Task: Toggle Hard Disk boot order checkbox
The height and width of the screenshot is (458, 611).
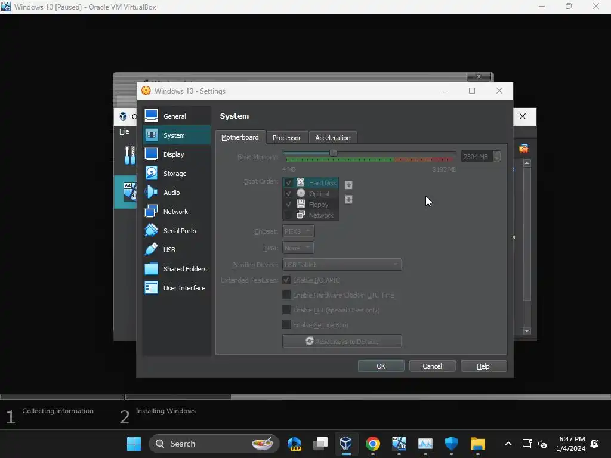Action: 289,182
